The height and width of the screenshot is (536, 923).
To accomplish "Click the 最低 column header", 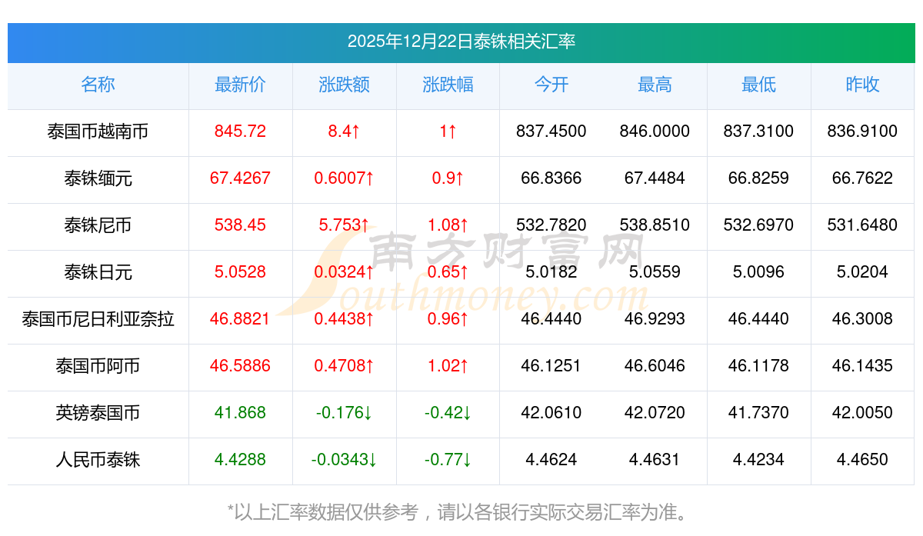I will pos(758,85).
